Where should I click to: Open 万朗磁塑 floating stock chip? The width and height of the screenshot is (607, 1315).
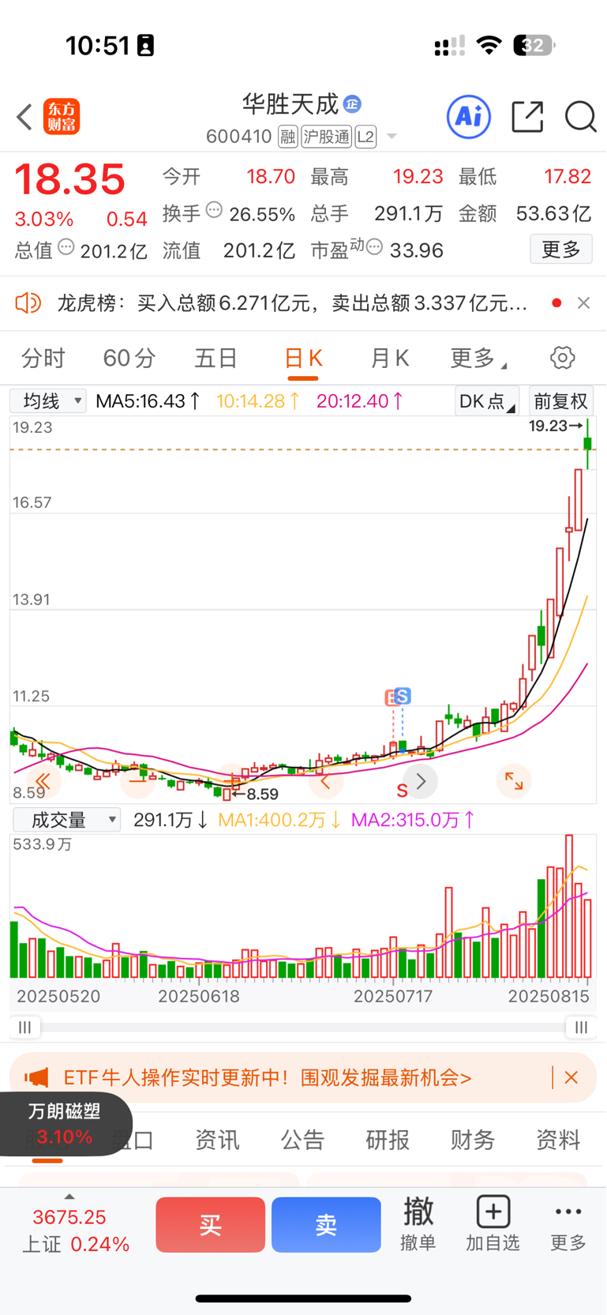point(65,1124)
